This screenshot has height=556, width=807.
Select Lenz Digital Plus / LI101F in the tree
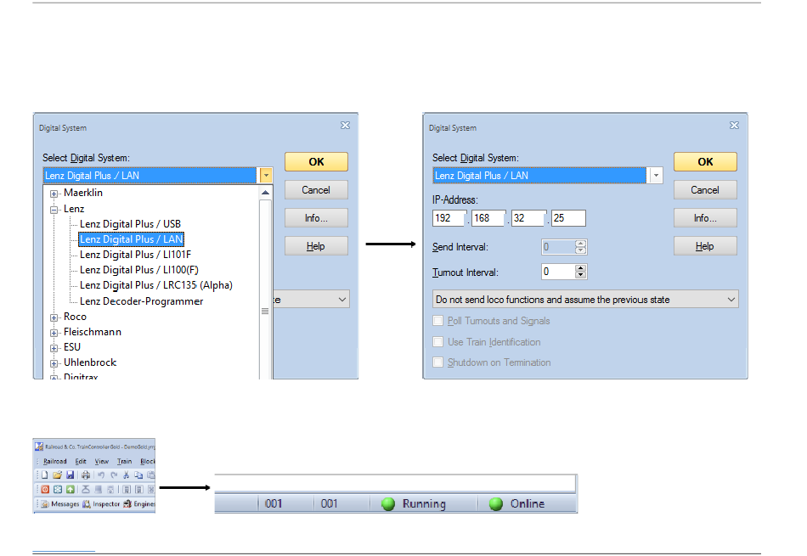point(135,255)
